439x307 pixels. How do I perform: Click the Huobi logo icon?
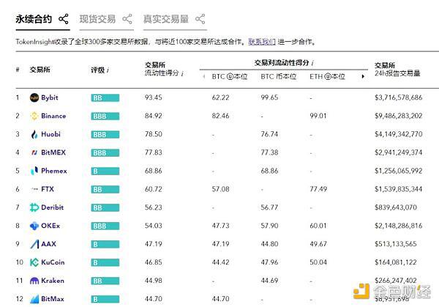(34, 134)
